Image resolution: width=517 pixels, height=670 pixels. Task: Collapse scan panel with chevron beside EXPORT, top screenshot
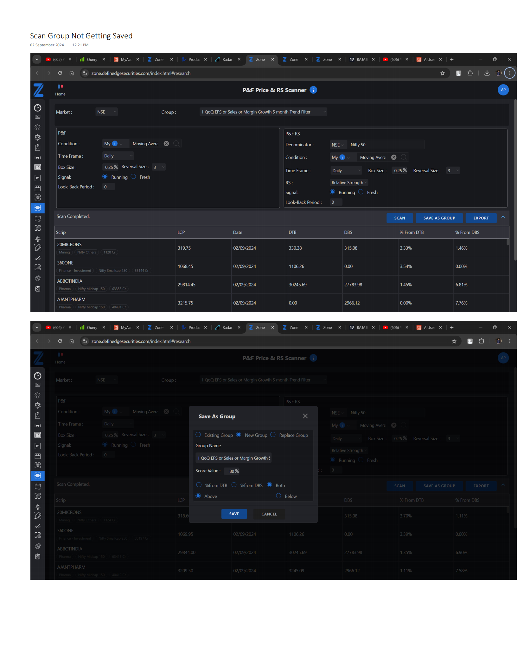coord(503,217)
